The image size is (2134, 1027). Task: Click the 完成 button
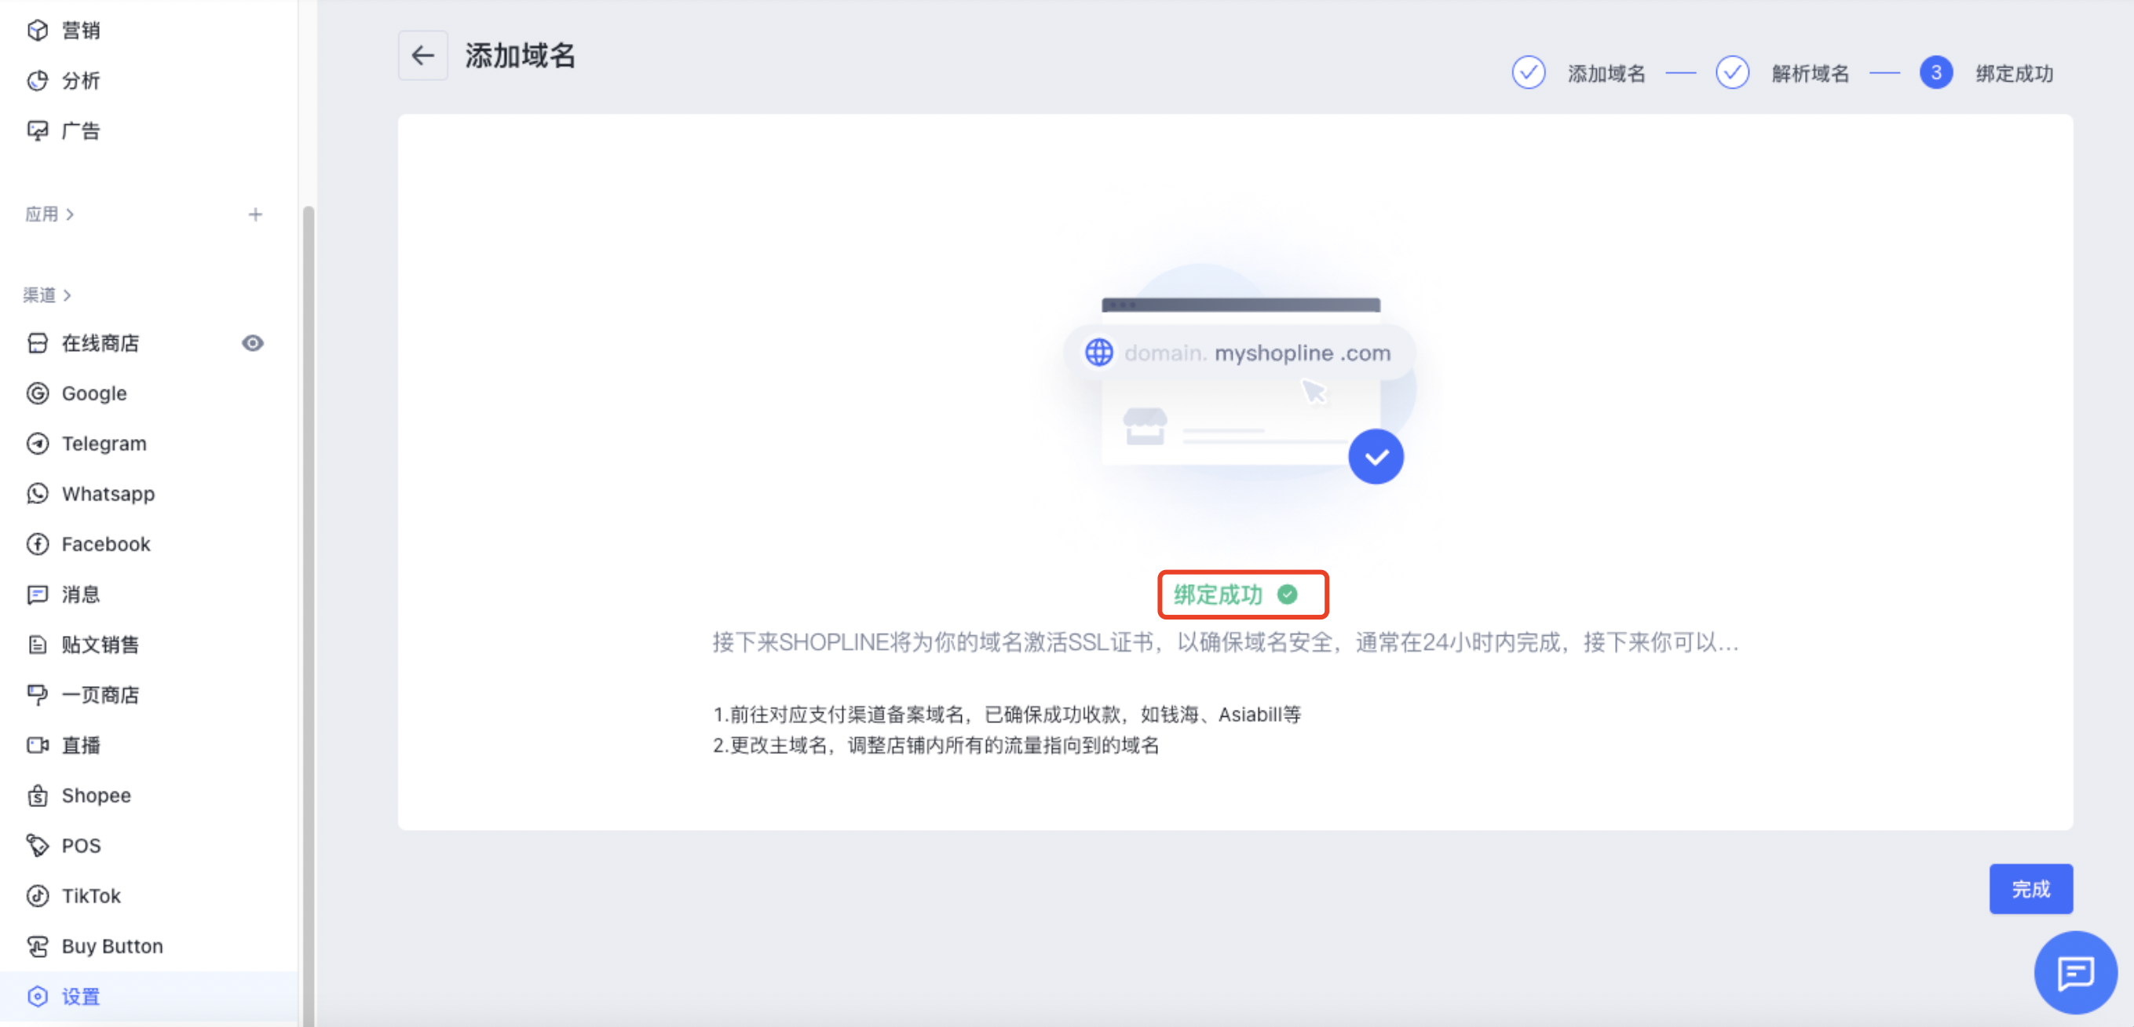pos(2030,889)
